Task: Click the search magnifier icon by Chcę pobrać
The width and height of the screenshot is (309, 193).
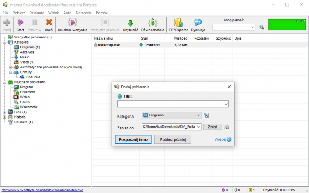Action: 262,27
